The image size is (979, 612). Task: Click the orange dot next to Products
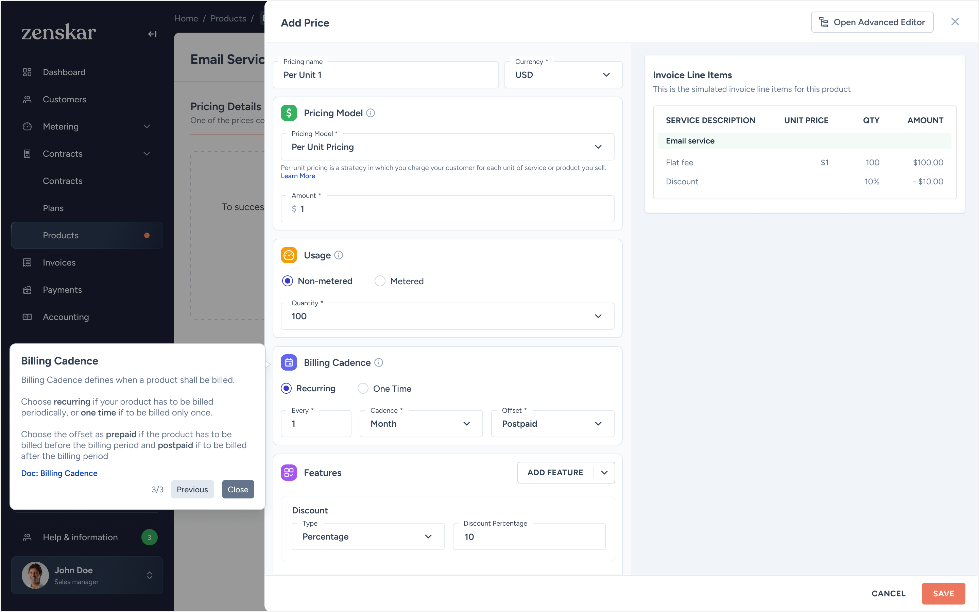tap(147, 235)
